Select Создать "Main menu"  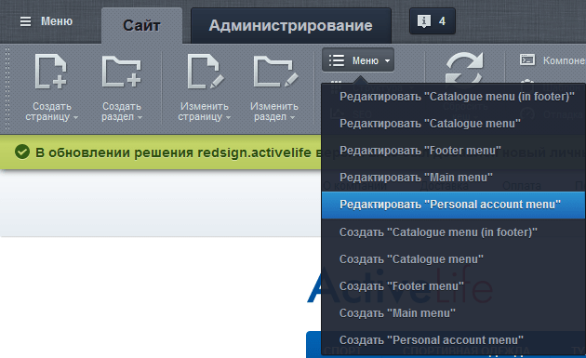(x=454, y=313)
